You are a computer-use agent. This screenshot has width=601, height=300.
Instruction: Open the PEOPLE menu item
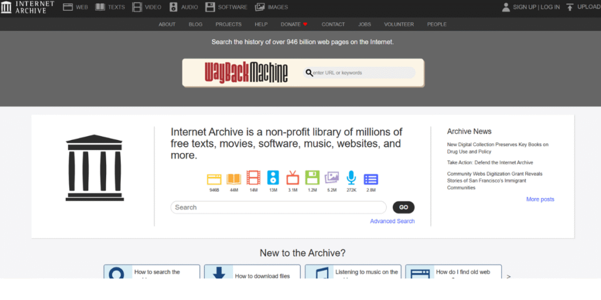click(x=437, y=24)
